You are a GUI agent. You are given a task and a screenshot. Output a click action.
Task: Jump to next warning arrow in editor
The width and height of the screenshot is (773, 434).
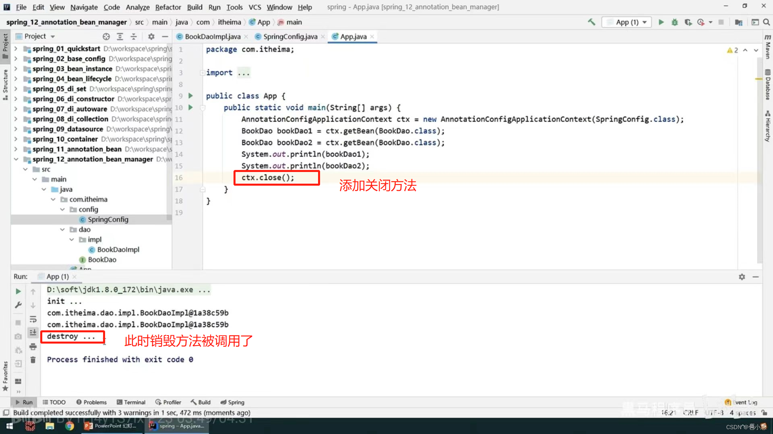pyautogui.click(x=756, y=50)
